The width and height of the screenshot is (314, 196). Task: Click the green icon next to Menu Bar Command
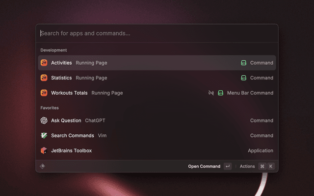tap(221, 93)
